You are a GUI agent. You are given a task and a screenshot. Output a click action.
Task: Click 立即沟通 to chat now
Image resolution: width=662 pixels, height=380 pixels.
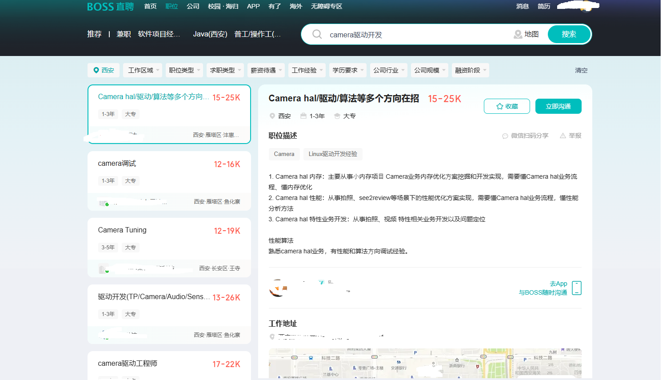pos(558,106)
